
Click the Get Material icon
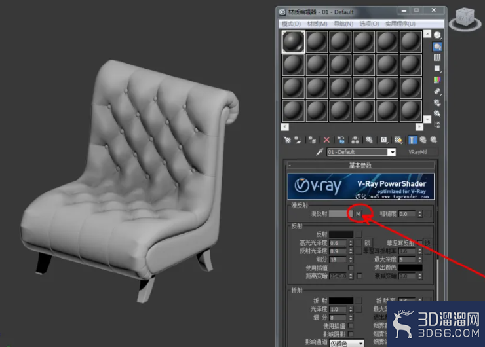click(287, 140)
